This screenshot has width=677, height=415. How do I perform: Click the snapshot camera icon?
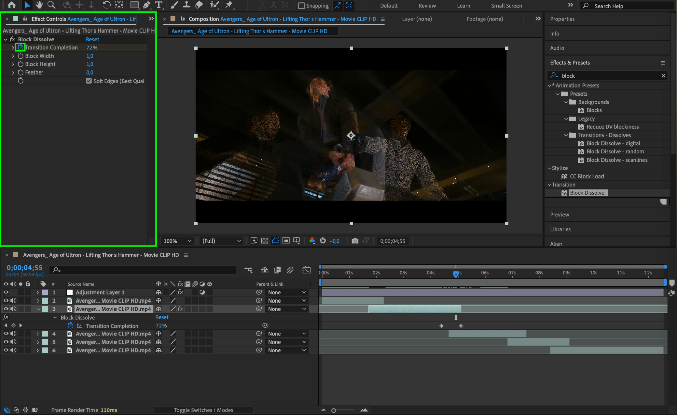(355, 241)
